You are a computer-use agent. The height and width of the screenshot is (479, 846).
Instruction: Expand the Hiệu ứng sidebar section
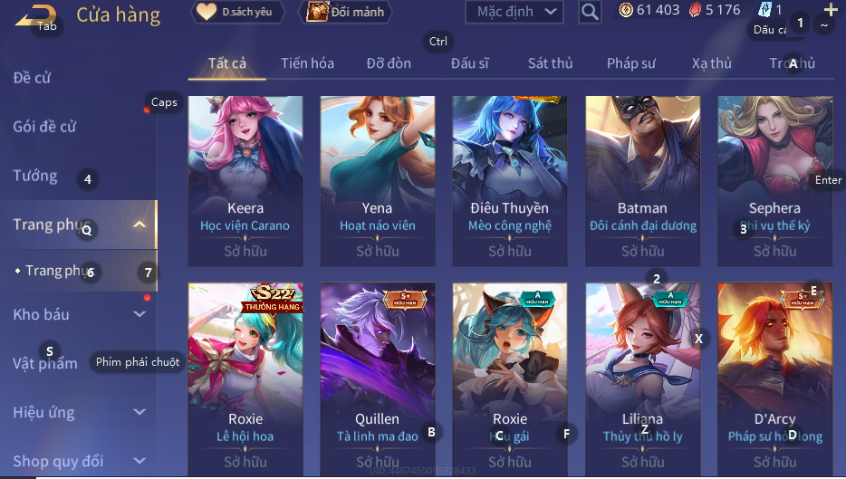pyautogui.click(x=139, y=412)
